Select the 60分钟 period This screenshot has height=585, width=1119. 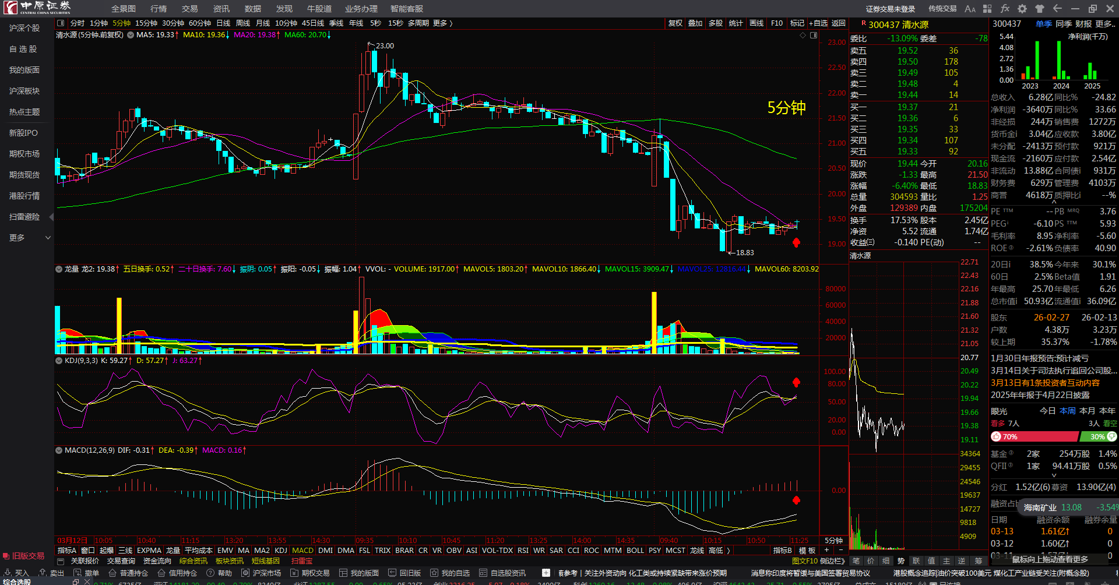pos(200,23)
